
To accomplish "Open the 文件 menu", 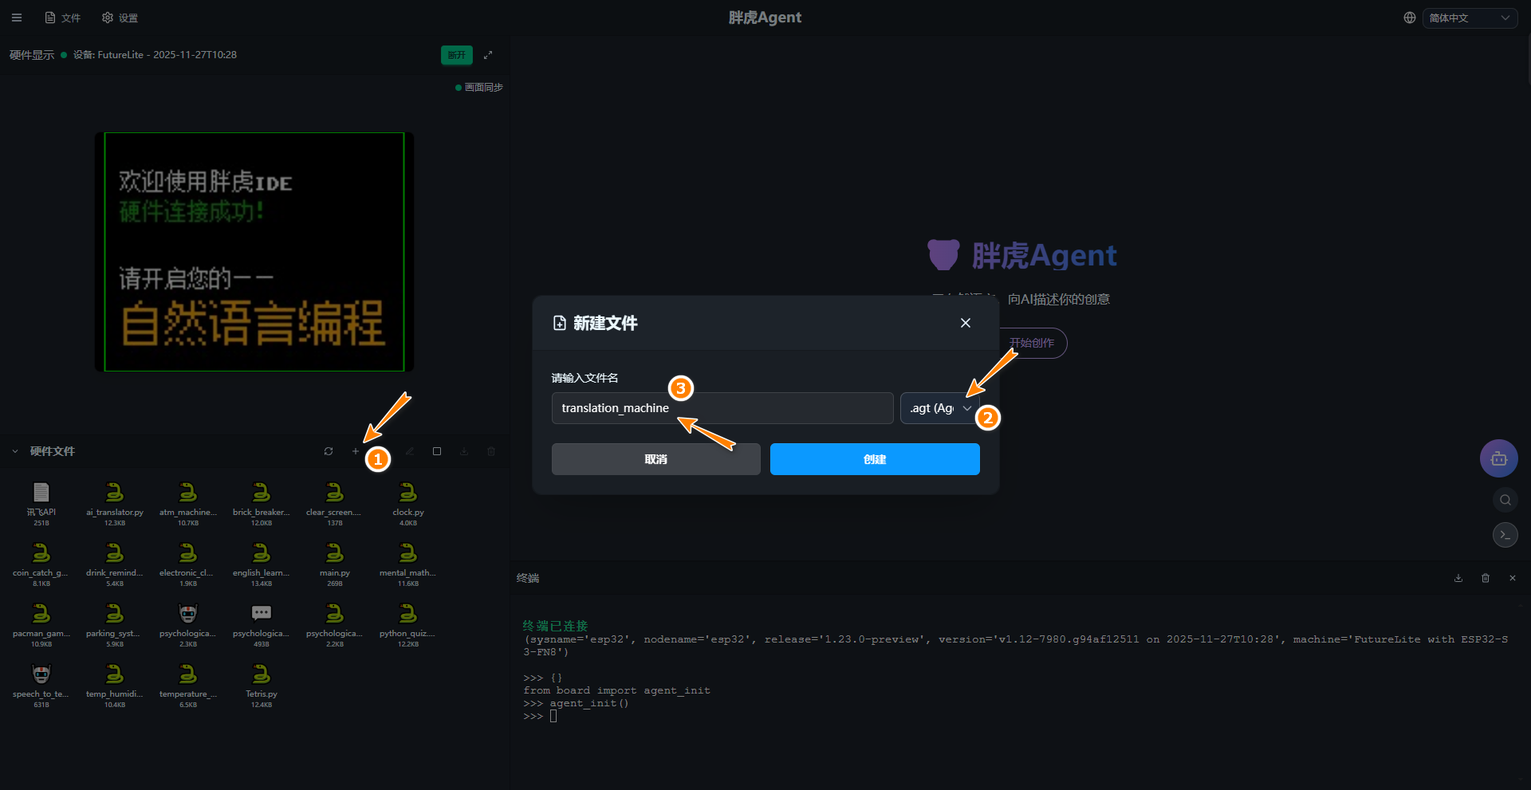I will [x=63, y=18].
